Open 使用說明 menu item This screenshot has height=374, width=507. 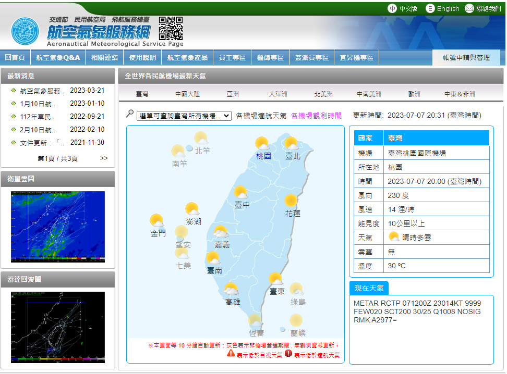[x=142, y=57]
